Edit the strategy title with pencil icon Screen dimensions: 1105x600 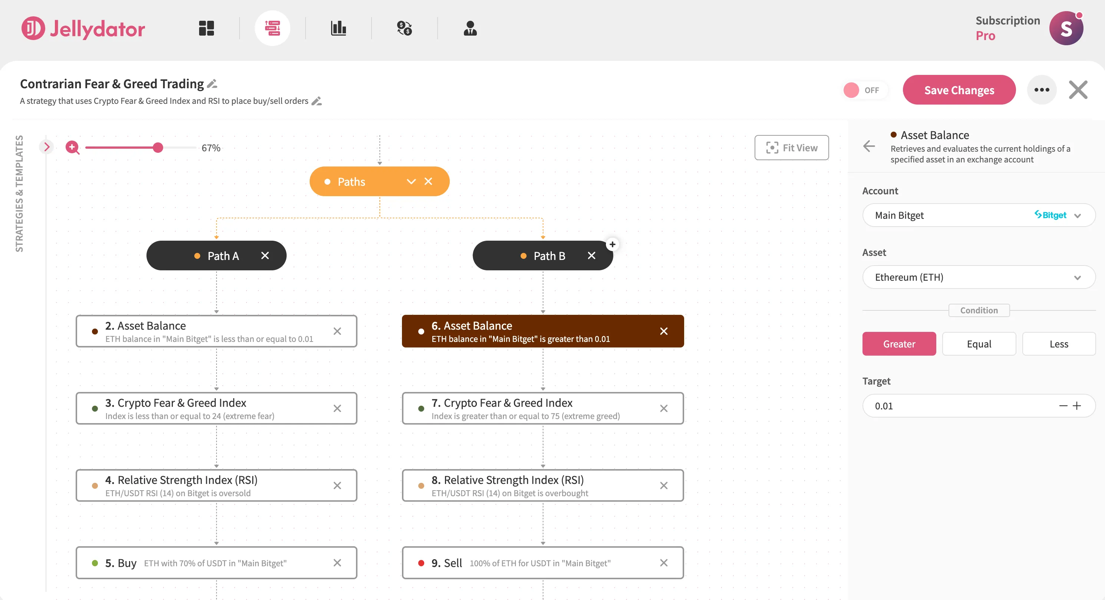tap(212, 84)
